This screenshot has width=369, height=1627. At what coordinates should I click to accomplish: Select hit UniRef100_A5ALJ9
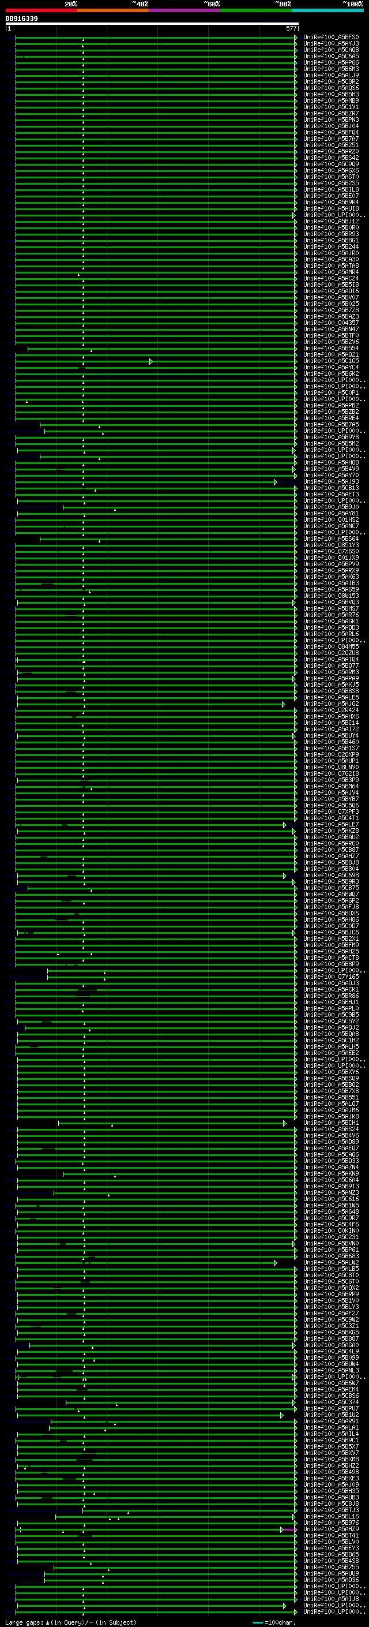[x=331, y=75]
